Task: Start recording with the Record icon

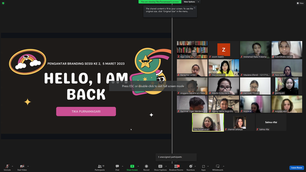Action: click(x=146, y=166)
